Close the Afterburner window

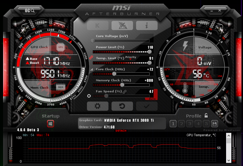[220, 10]
